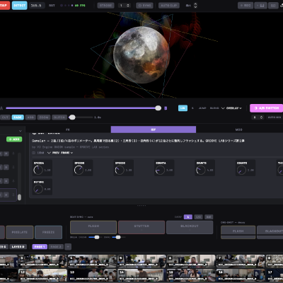Switch to PAGE 2 of clips
This screenshot has height=283, width=283.
[56, 247]
